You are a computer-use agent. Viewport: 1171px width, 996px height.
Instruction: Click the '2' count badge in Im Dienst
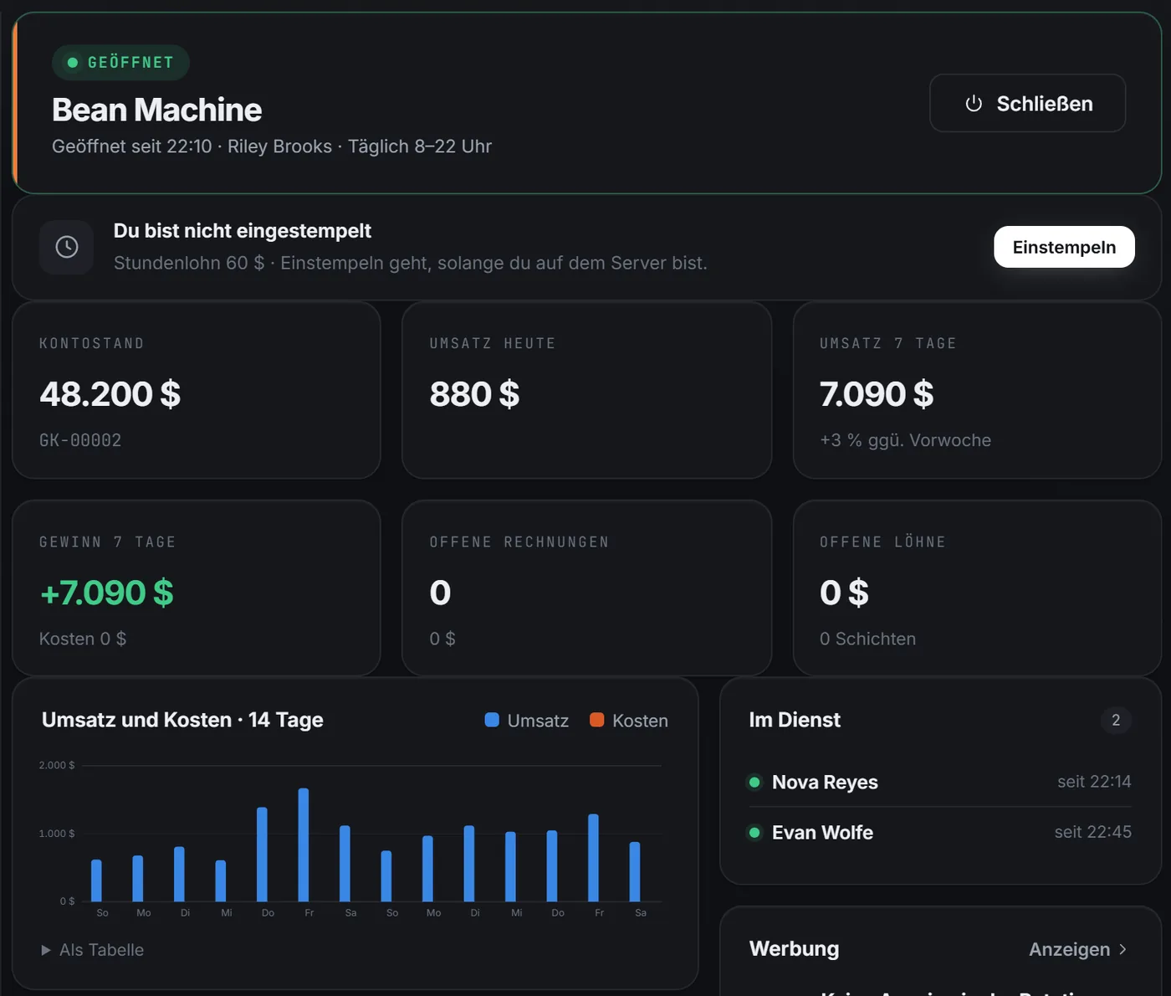tap(1116, 720)
